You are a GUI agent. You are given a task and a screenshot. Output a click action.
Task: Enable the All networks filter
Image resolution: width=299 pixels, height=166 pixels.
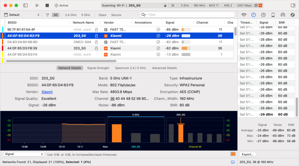(55, 15)
